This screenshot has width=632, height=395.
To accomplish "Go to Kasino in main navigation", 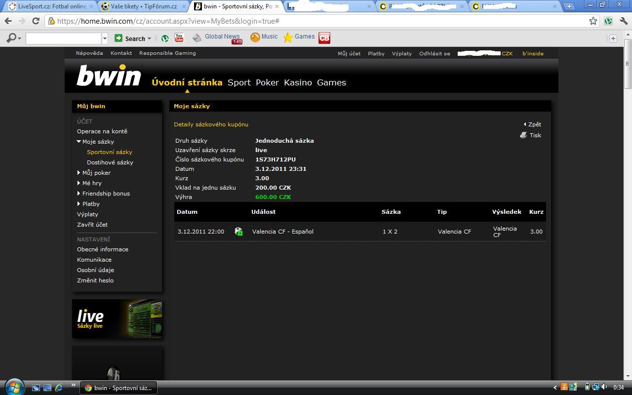I will [298, 82].
